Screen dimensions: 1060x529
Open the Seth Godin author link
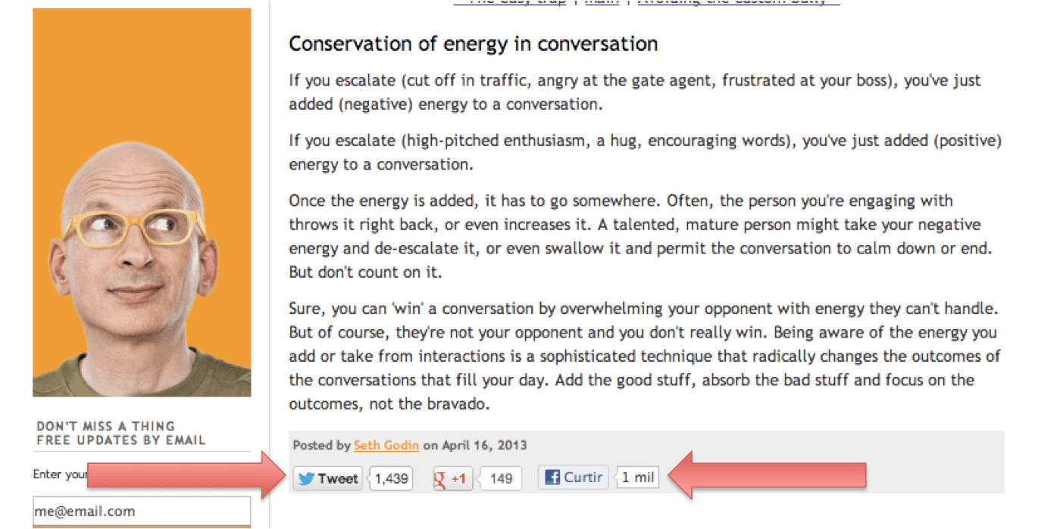point(386,445)
